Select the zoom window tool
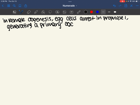 [x=15, y=12]
